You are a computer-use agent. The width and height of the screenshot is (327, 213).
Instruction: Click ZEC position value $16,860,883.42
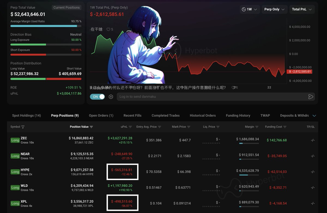(x=81, y=138)
